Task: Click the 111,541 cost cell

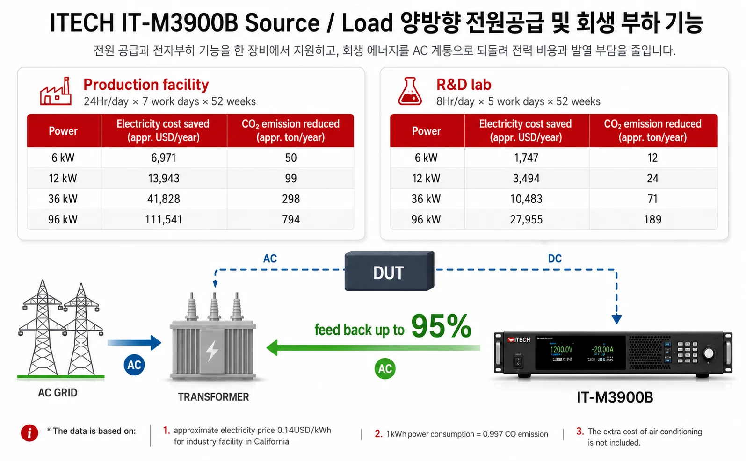Action: pos(164,220)
